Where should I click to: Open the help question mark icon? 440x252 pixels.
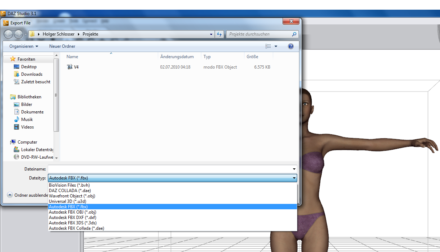291,46
